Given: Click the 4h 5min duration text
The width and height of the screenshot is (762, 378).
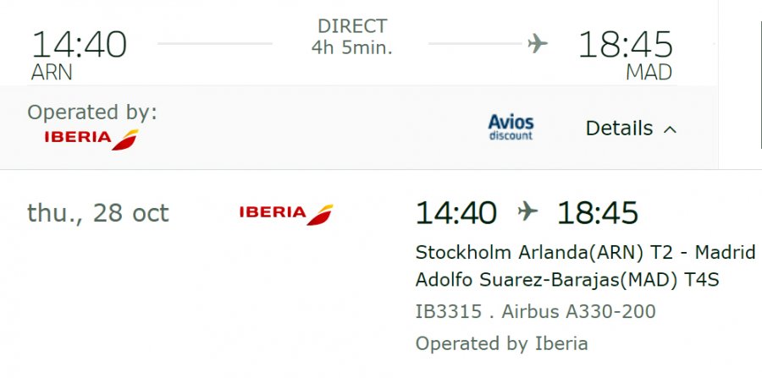Looking at the screenshot, I should 351,47.
